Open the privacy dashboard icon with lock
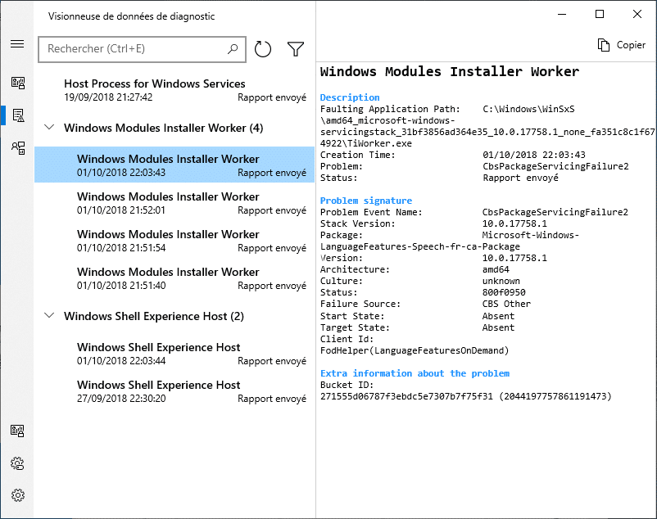The width and height of the screenshot is (657, 519). coord(17,431)
